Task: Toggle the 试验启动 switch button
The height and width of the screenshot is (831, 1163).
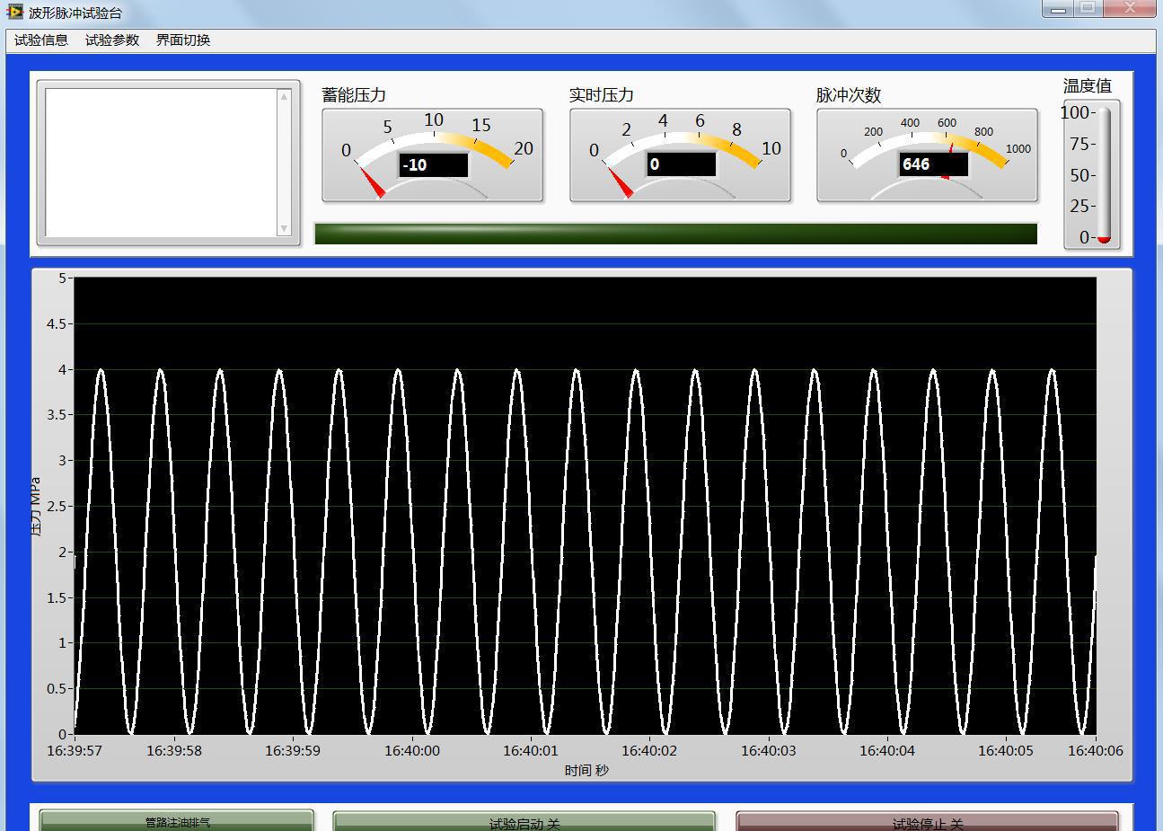Action: (x=524, y=822)
